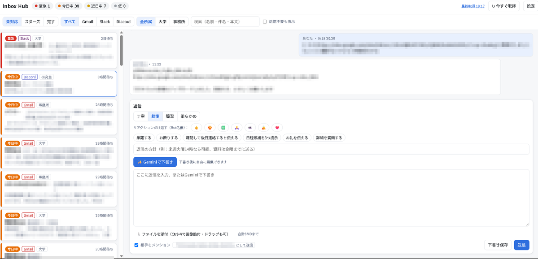The height and width of the screenshot is (259, 538).
Task: Uncheck the 相手をメンション checkbox
Action: (x=136, y=245)
